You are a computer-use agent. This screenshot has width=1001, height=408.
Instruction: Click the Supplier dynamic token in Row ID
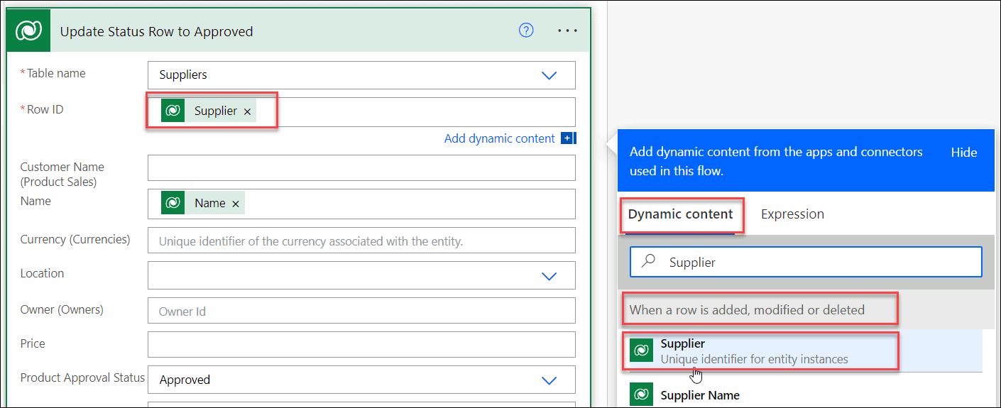coord(208,111)
